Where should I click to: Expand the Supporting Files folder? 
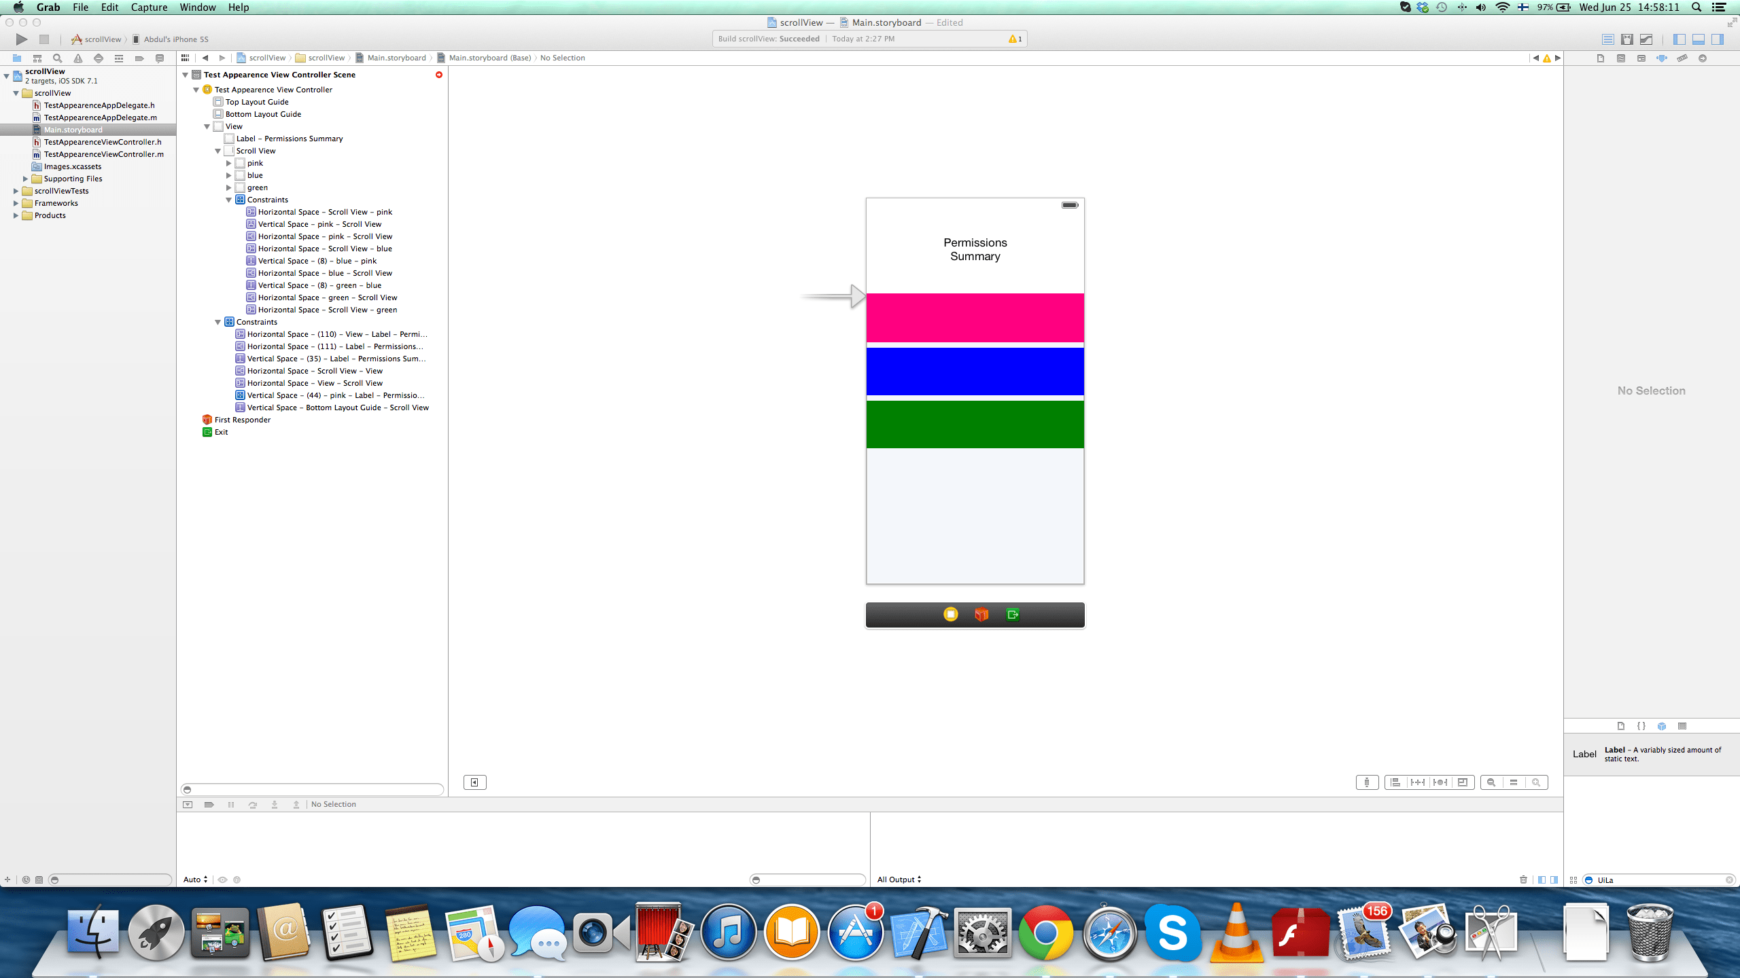pyautogui.click(x=26, y=179)
